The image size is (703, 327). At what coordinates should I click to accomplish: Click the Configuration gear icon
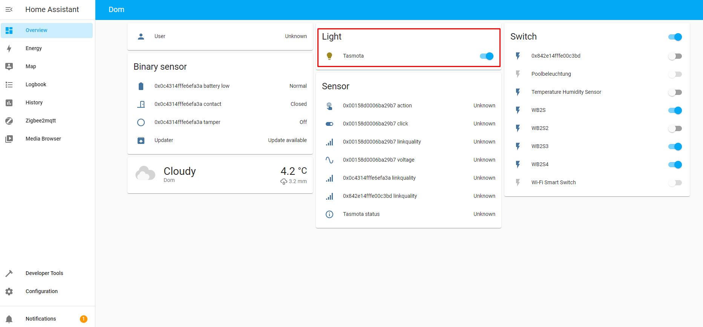(9, 291)
